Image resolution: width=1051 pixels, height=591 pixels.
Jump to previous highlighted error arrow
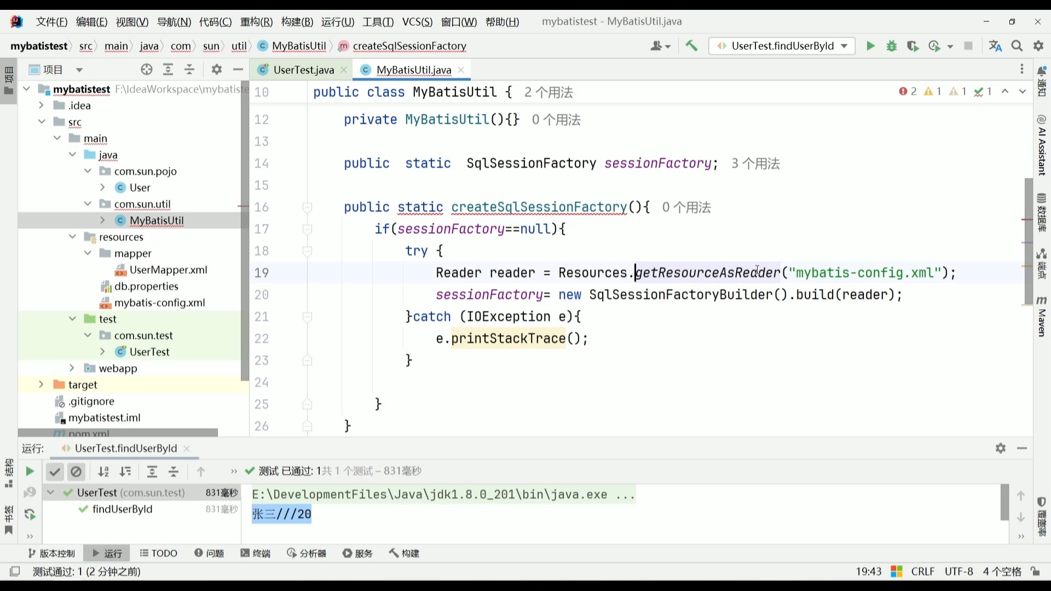1005,91
